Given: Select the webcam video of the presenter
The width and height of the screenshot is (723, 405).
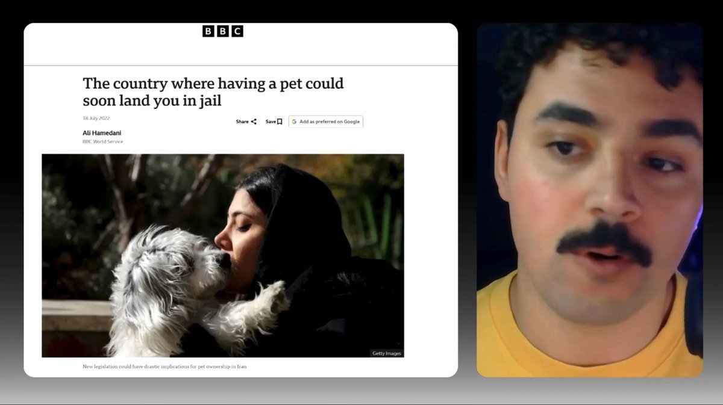Looking at the screenshot, I should coord(590,200).
